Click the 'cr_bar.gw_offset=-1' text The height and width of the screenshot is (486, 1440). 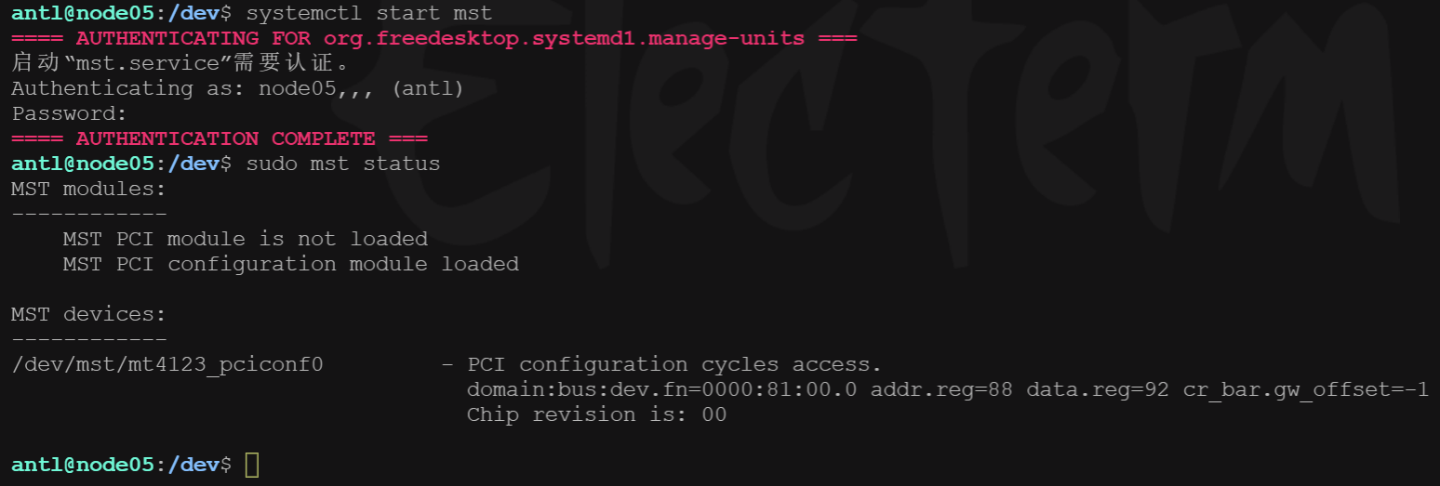[x=1305, y=389]
